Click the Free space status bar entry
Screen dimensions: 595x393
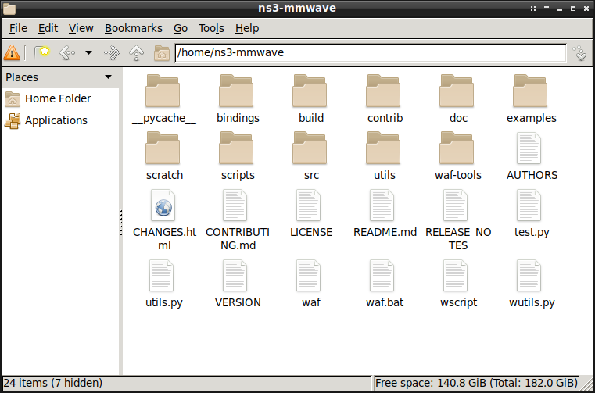tap(477, 383)
